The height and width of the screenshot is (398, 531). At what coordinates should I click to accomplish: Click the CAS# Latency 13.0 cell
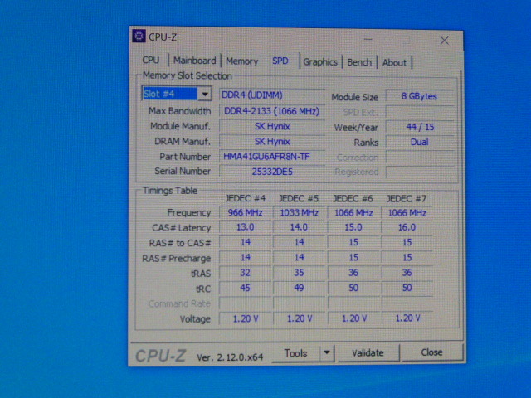(x=246, y=227)
